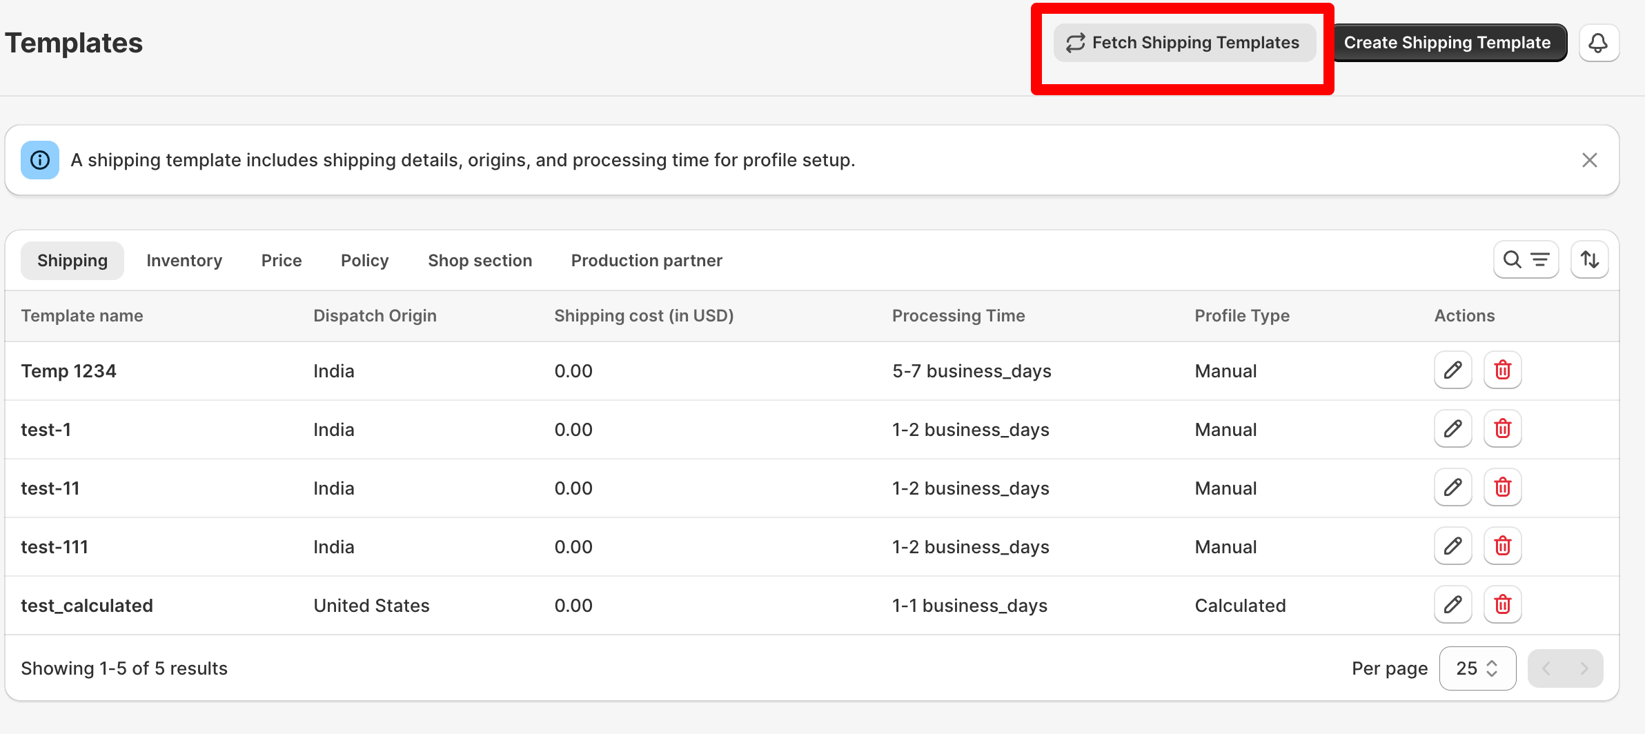Click Fetch Shipping Templates button
The width and height of the screenshot is (1645, 734).
coord(1184,43)
